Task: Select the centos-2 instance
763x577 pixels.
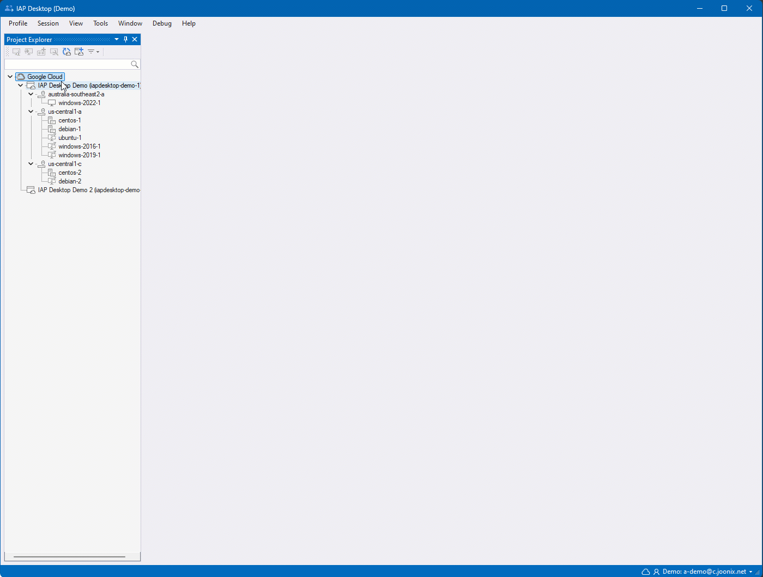Action: click(x=70, y=173)
